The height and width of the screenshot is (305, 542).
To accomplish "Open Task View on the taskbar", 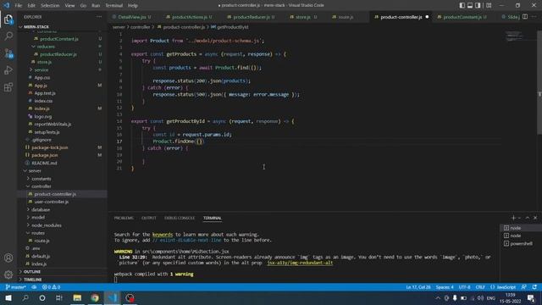I will coord(59,298).
